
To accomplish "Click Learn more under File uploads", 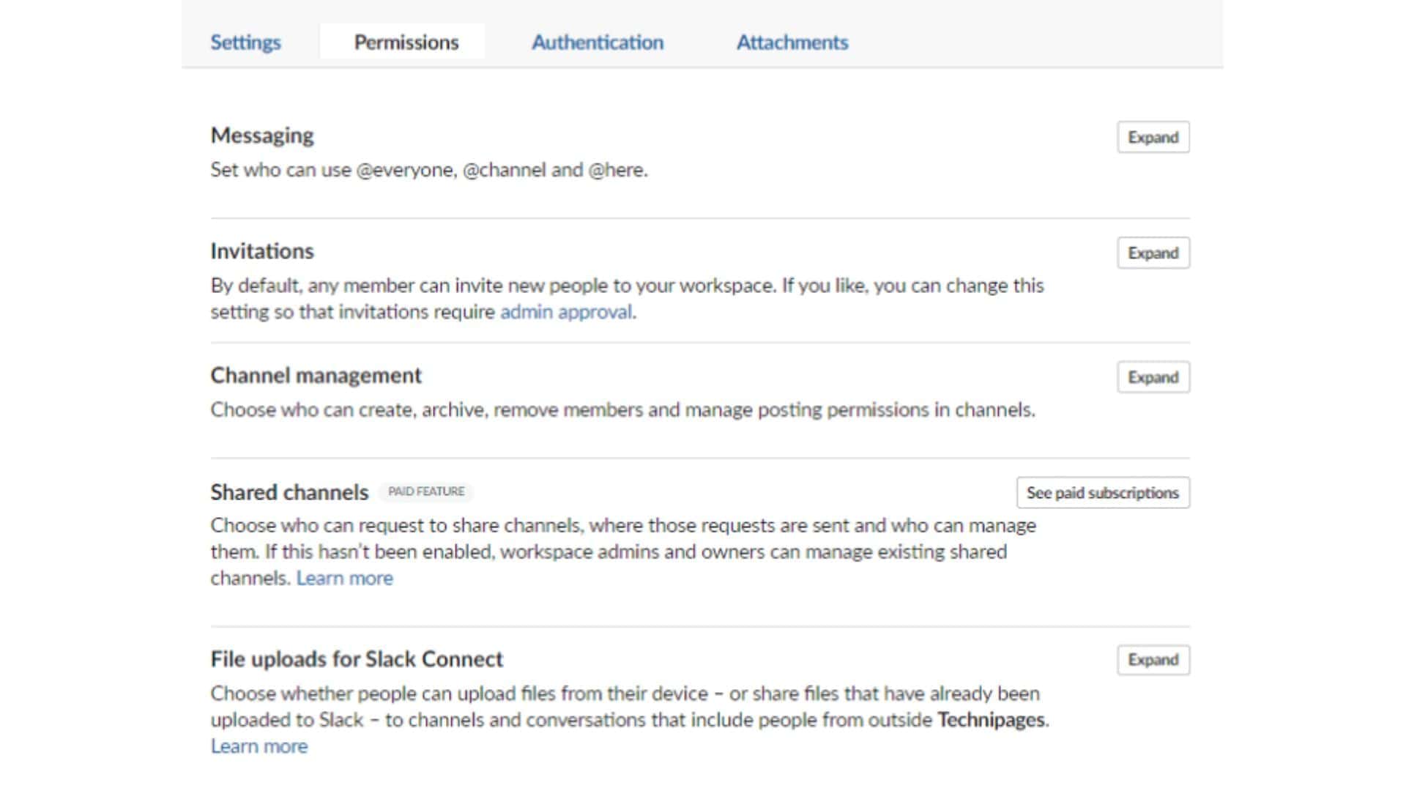I will (259, 746).
